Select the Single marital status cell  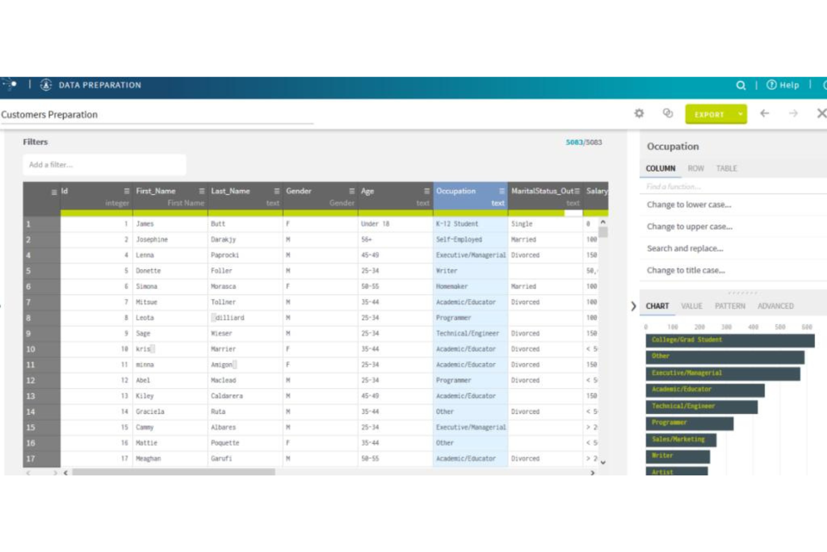(545, 224)
